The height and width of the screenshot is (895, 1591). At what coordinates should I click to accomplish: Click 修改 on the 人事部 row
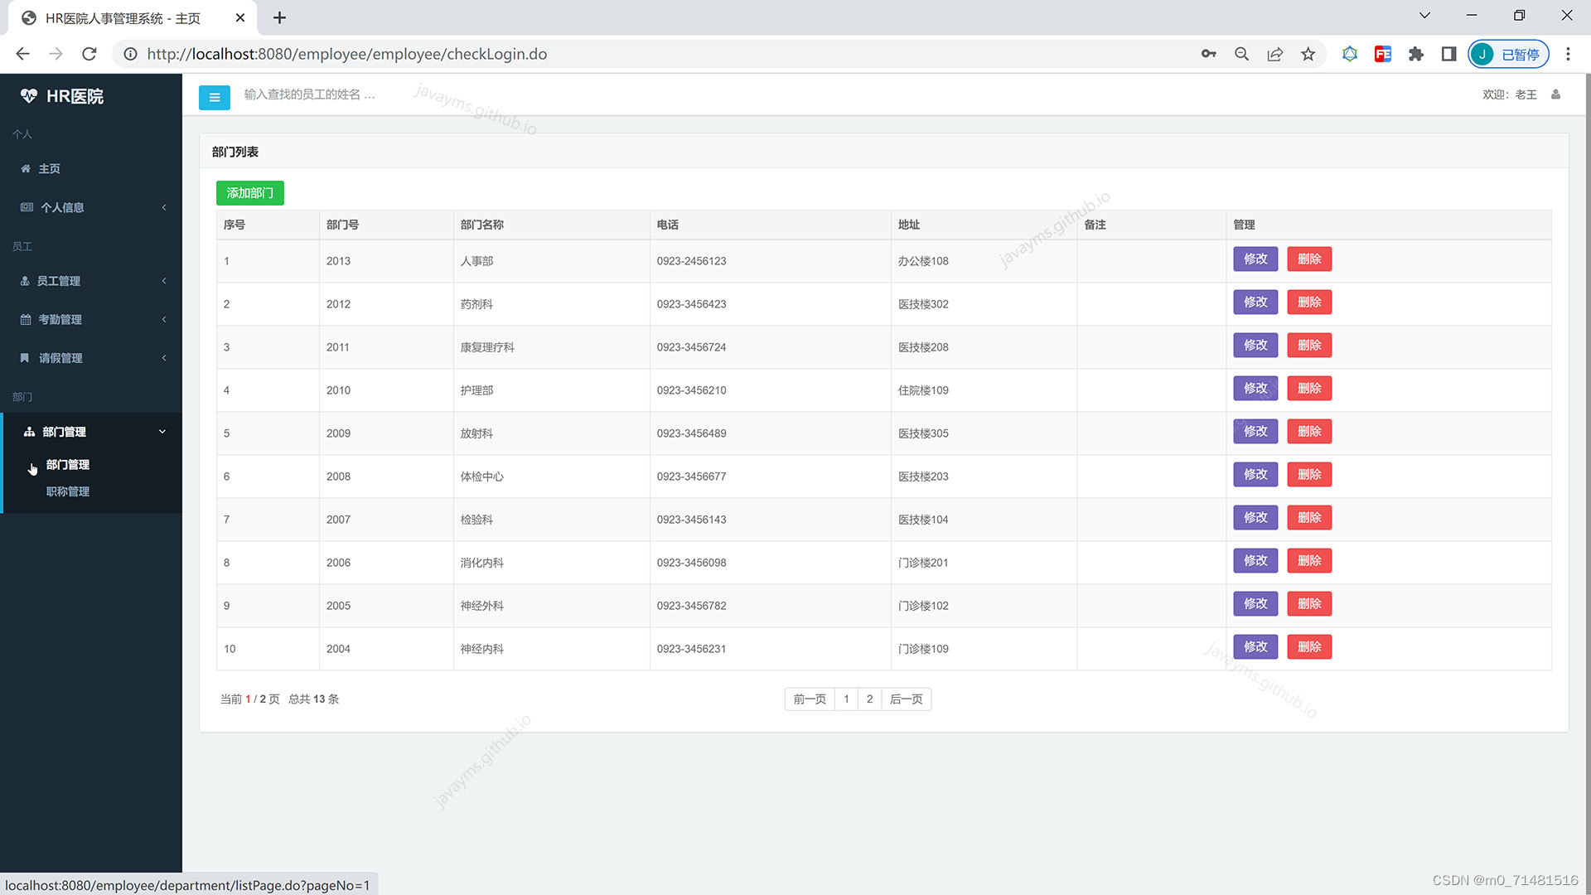[x=1255, y=259]
